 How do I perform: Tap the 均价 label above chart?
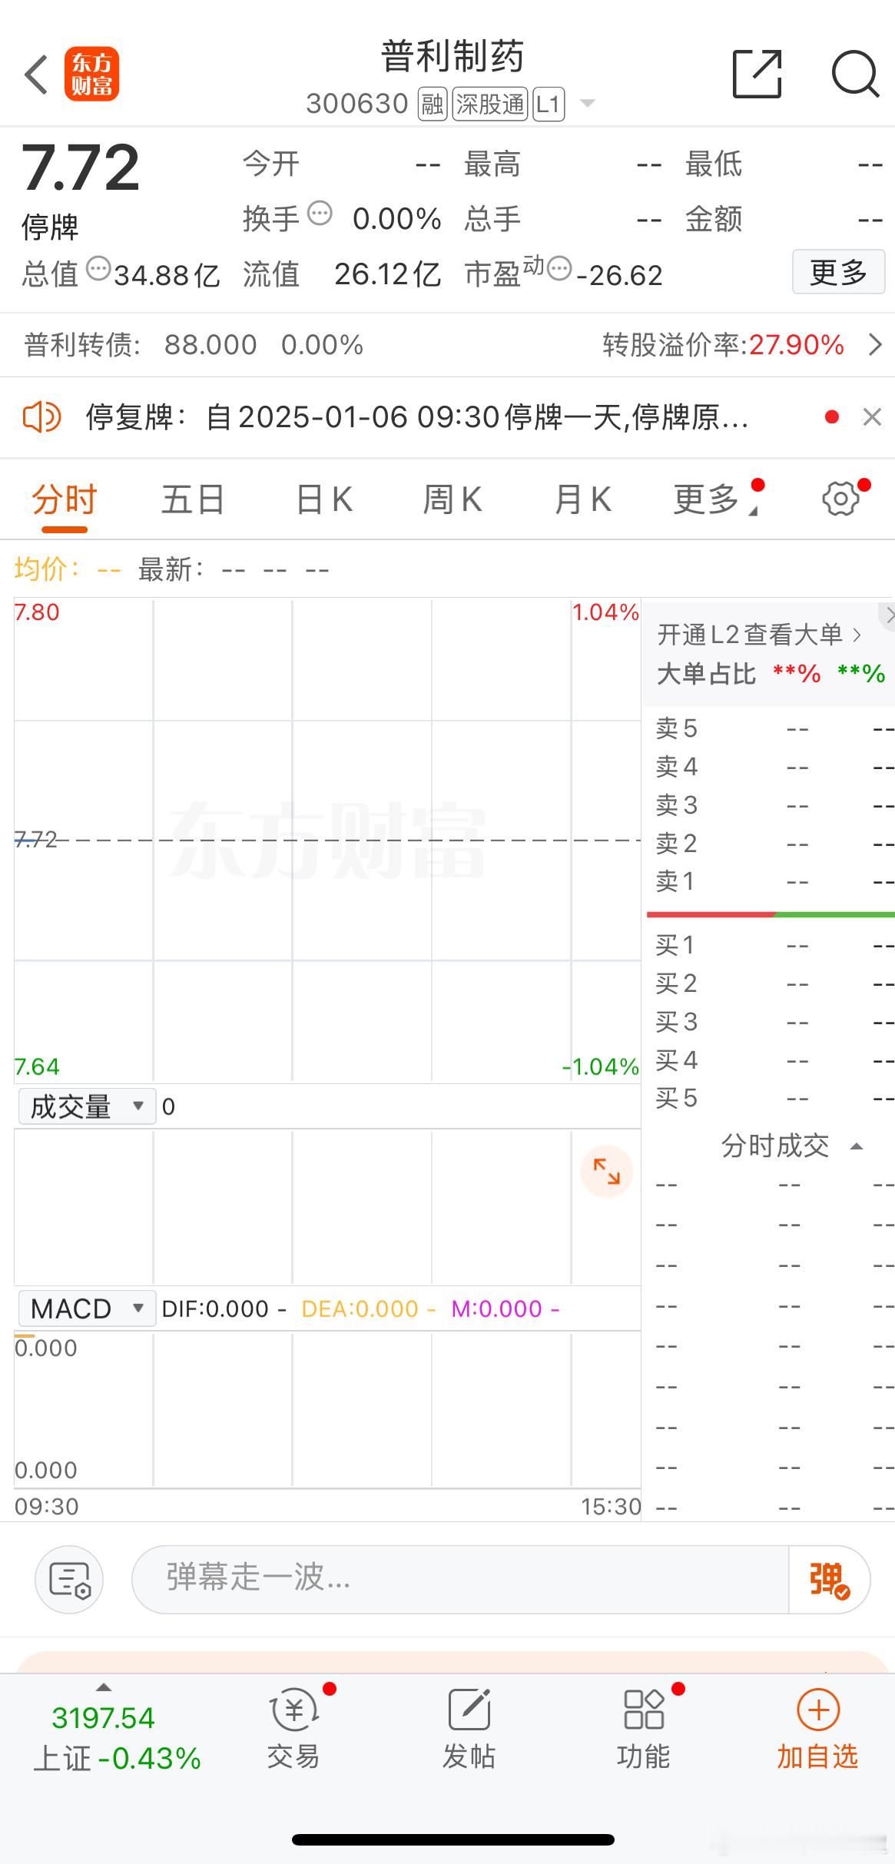tap(47, 569)
